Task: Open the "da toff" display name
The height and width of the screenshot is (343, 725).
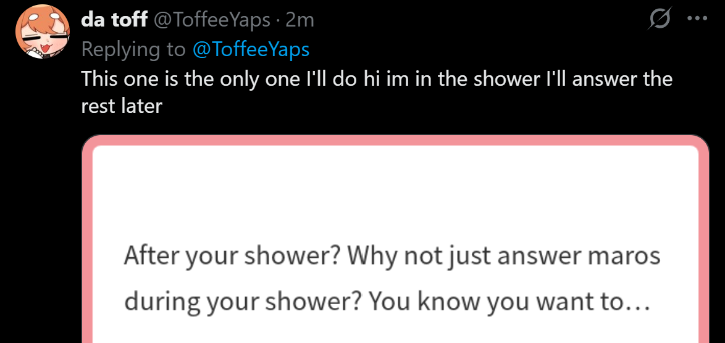Action: tap(114, 20)
